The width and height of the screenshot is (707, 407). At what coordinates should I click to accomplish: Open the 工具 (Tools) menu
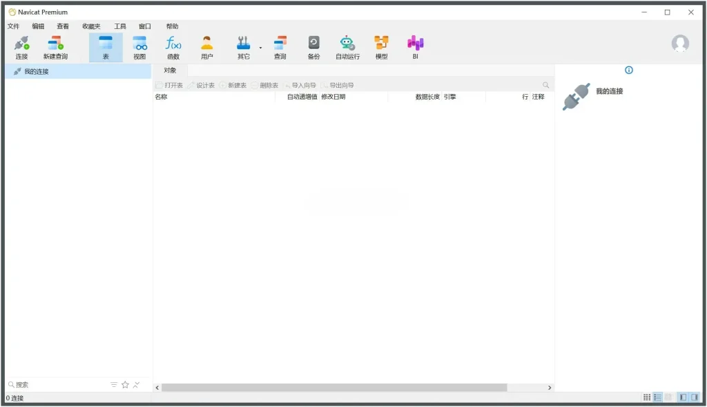click(x=120, y=26)
